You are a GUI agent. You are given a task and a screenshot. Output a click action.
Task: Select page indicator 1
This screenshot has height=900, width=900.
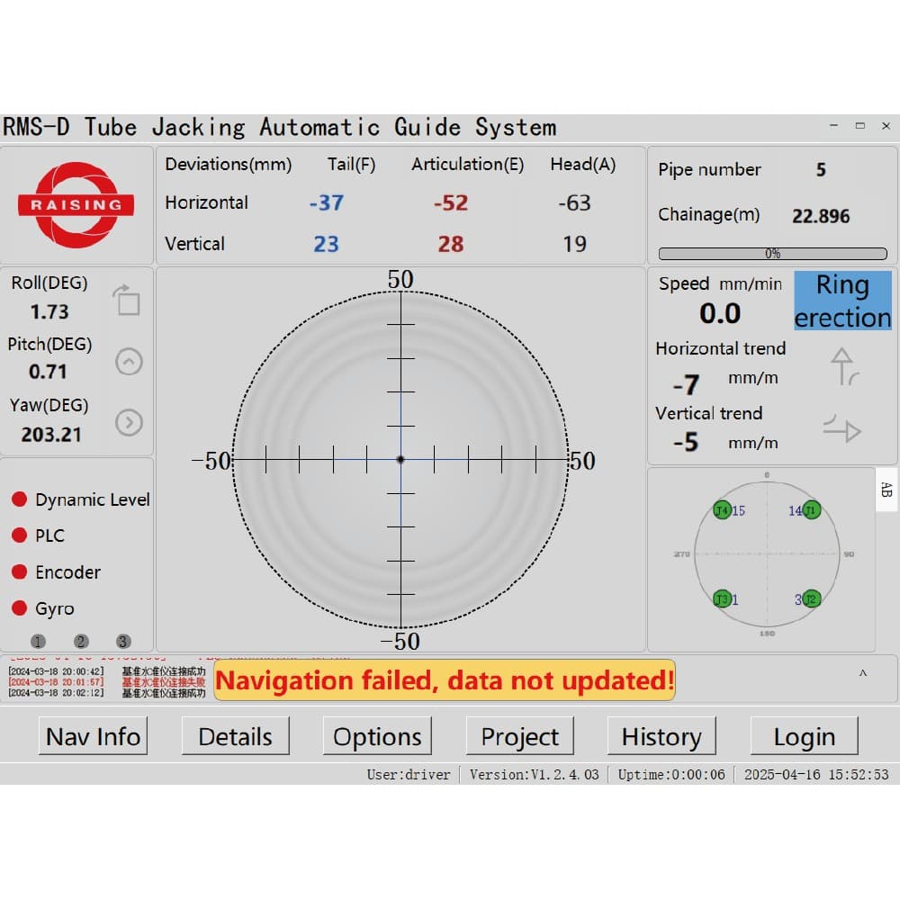[38, 641]
